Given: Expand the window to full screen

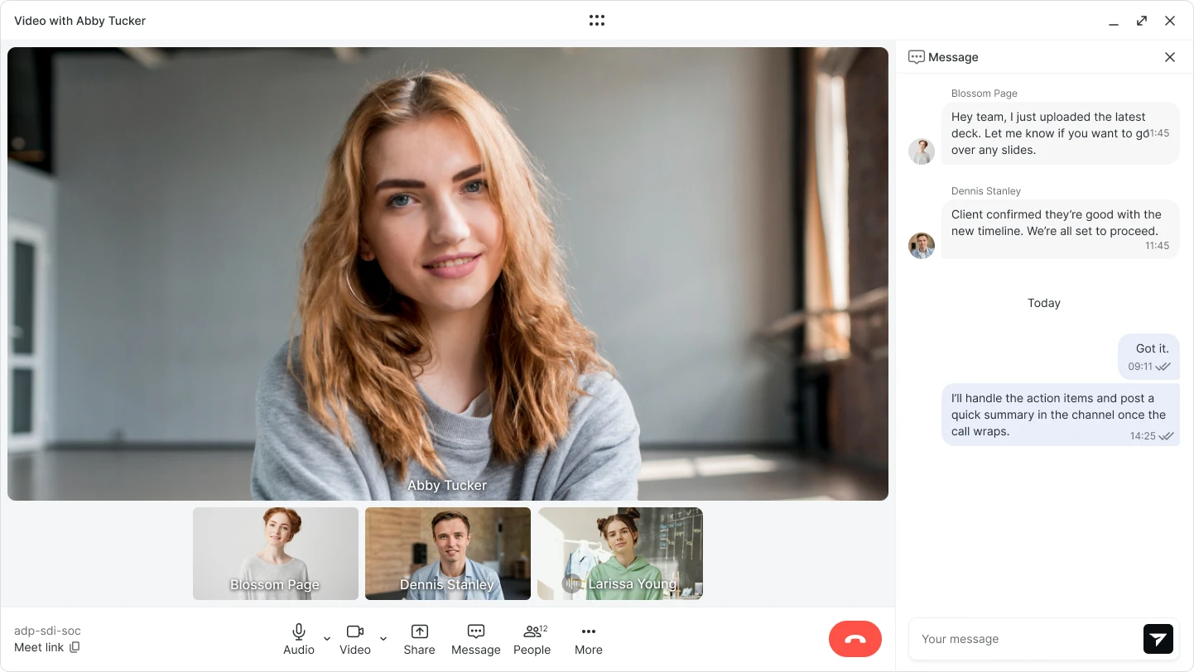Looking at the screenshot, I should tap(1142, 21).
